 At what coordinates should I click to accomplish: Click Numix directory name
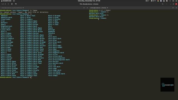tap(51, 28)
